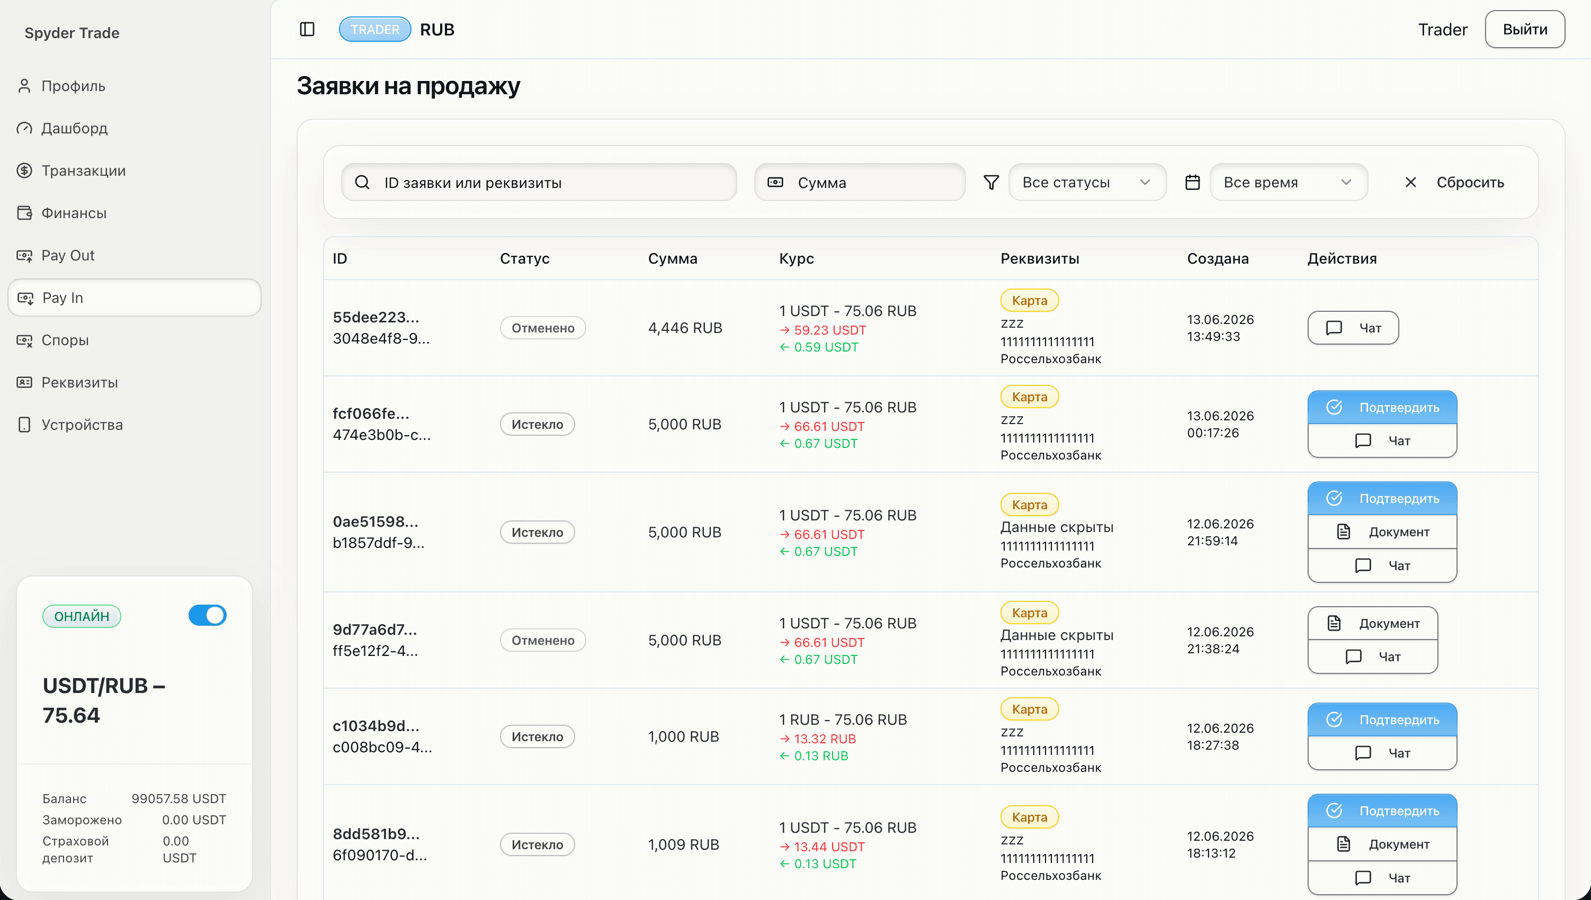Click the Устройства phone icon

coord(24,425)
